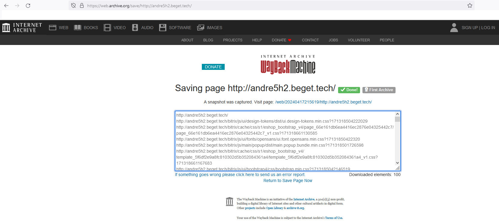The image size is (499, 224).
Task: Open the WEB menu item
Action: coord(63,28)
